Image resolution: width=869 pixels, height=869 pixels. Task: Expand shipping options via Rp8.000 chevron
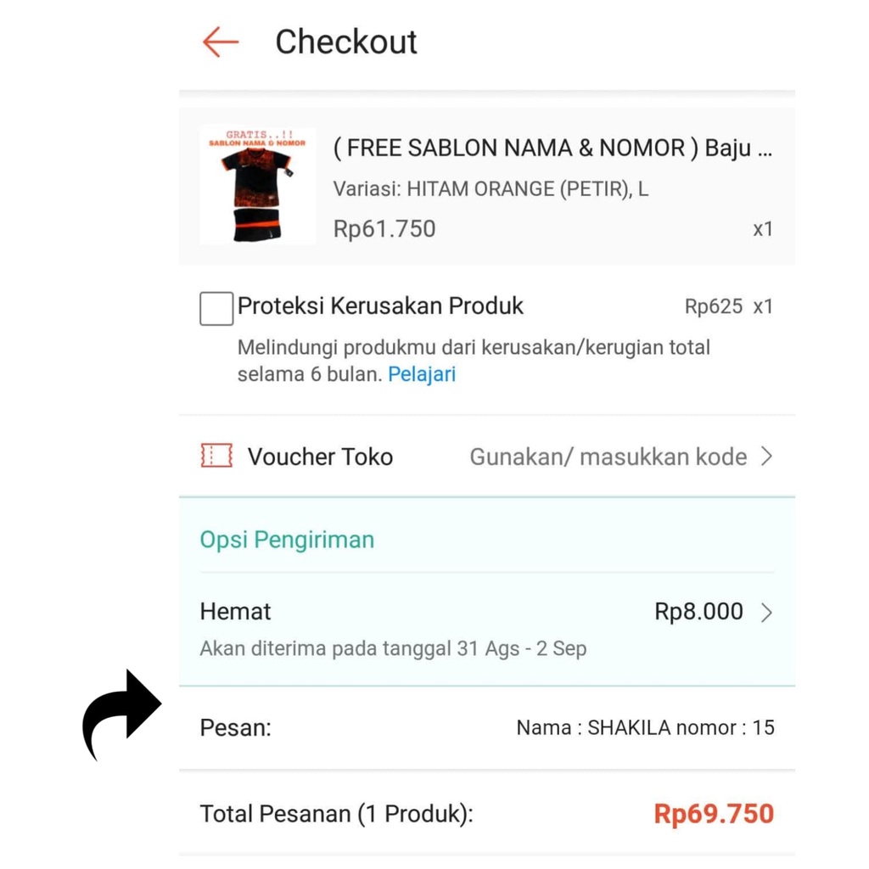[x=766, y=613]
